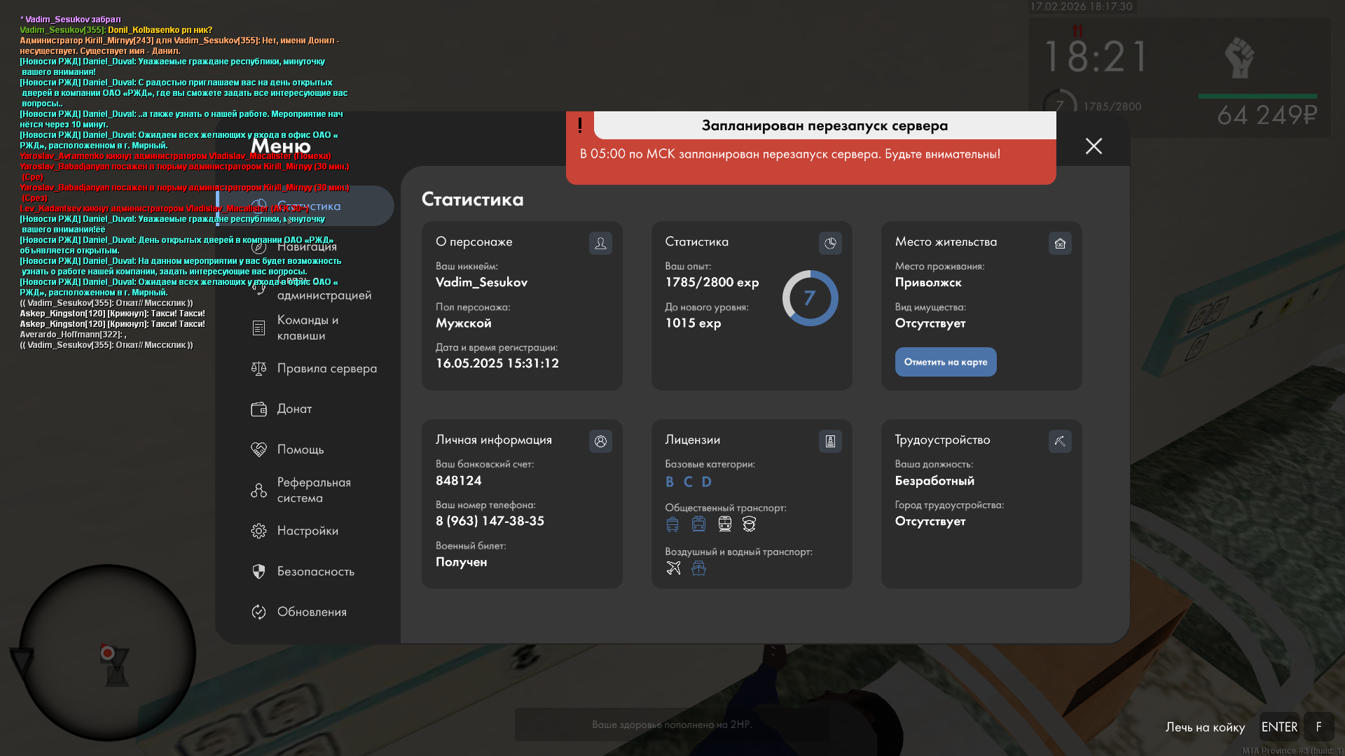This screenshot has width=1345, height=756.
Task: Close the menu with the X button
Action: point(1094,146)
